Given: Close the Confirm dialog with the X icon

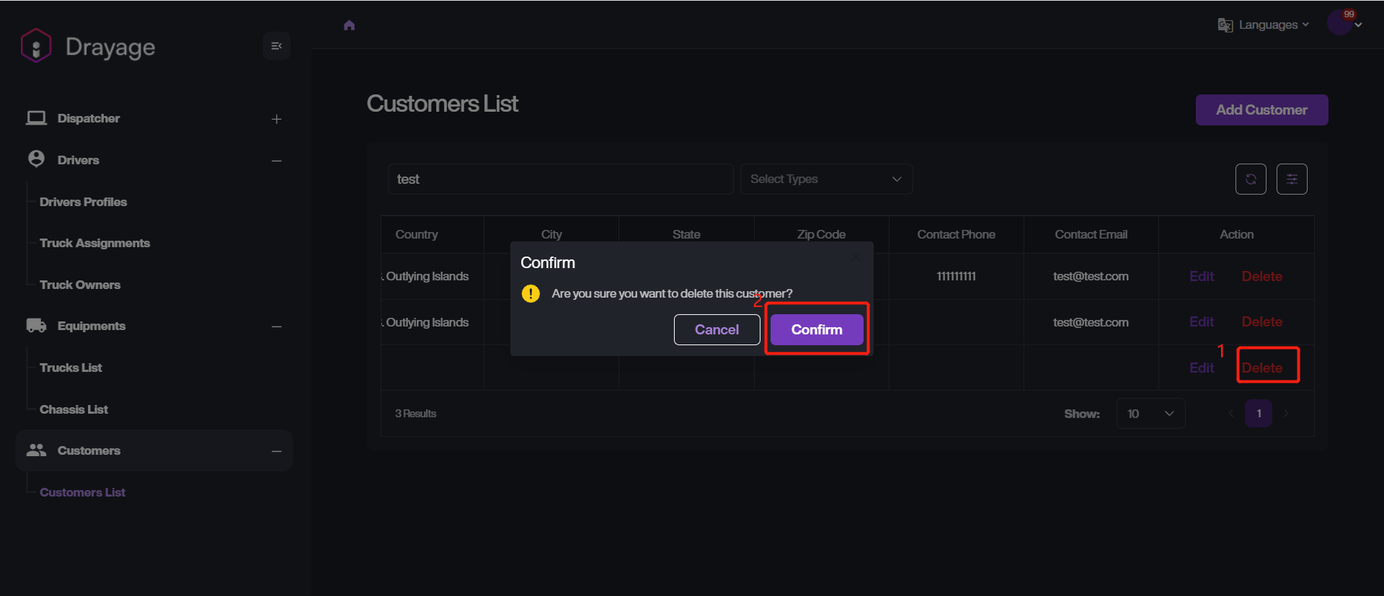Looking at the screenshot, I should 856,257.
